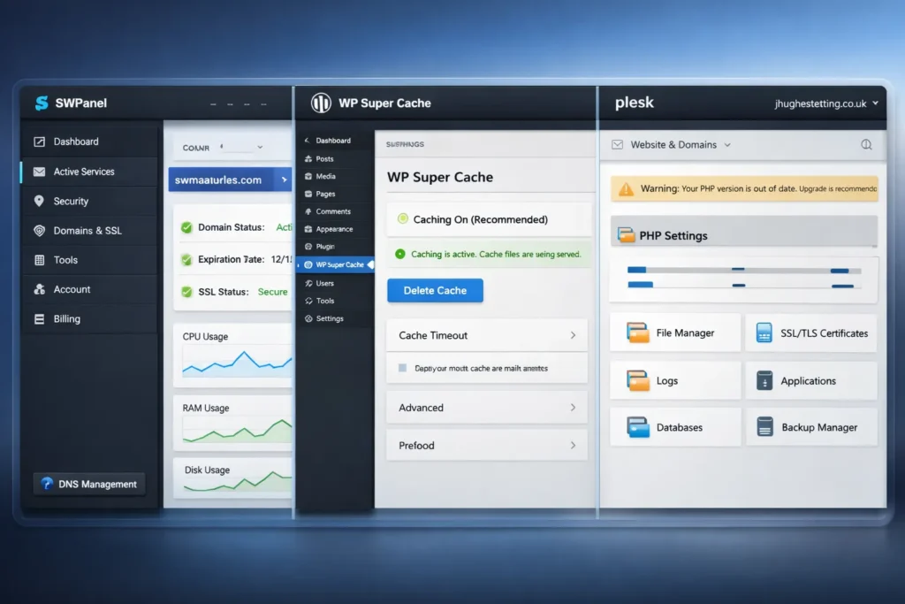
Task: Expand the Cache Timeout row
Action: (487, 335)
